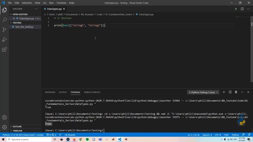Screen dimensions: 253x142
Task: Open the Help menu
Action: (x=72, y=3)
